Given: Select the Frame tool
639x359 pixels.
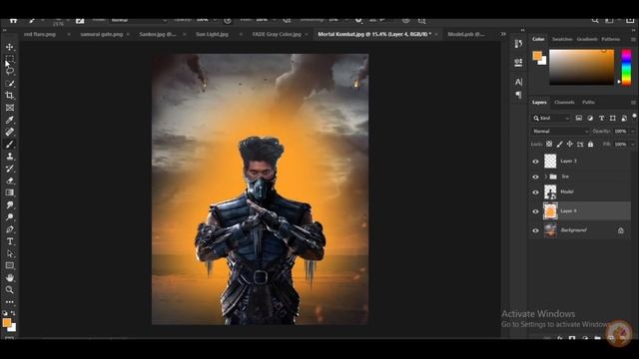Looking at the screenshot, I should pos(9,108).
